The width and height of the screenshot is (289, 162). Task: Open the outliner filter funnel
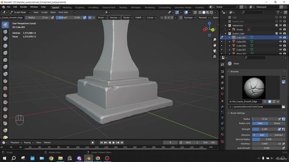click(278, 12)
